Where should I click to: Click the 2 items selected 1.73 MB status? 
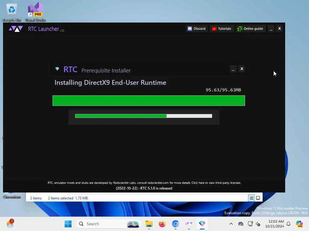pyautogui.click(x=68, y=198)
